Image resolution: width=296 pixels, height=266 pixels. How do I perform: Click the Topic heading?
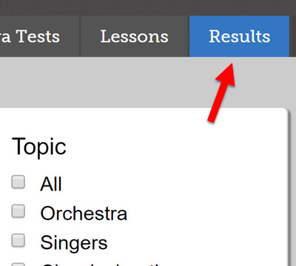point(39,147)
